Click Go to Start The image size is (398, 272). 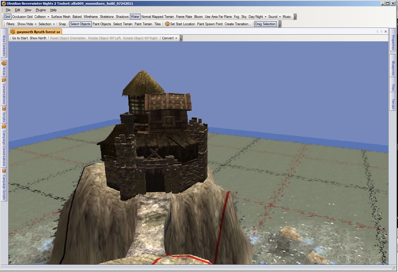(20, 38)
